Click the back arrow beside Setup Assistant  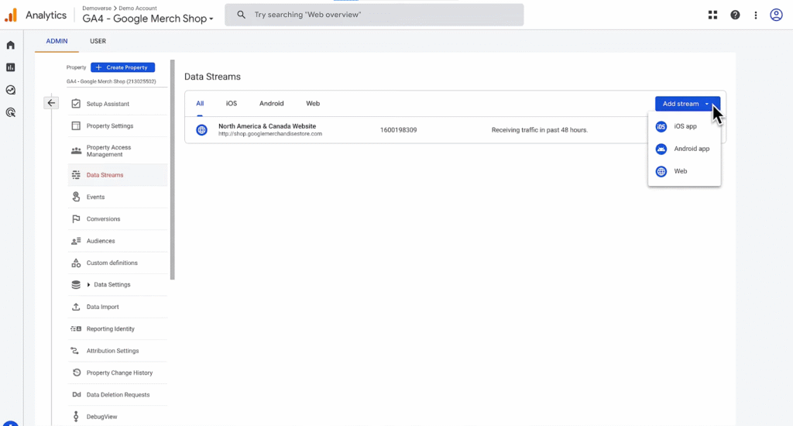[51, 103]
